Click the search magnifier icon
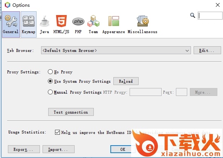 [192, 15]
